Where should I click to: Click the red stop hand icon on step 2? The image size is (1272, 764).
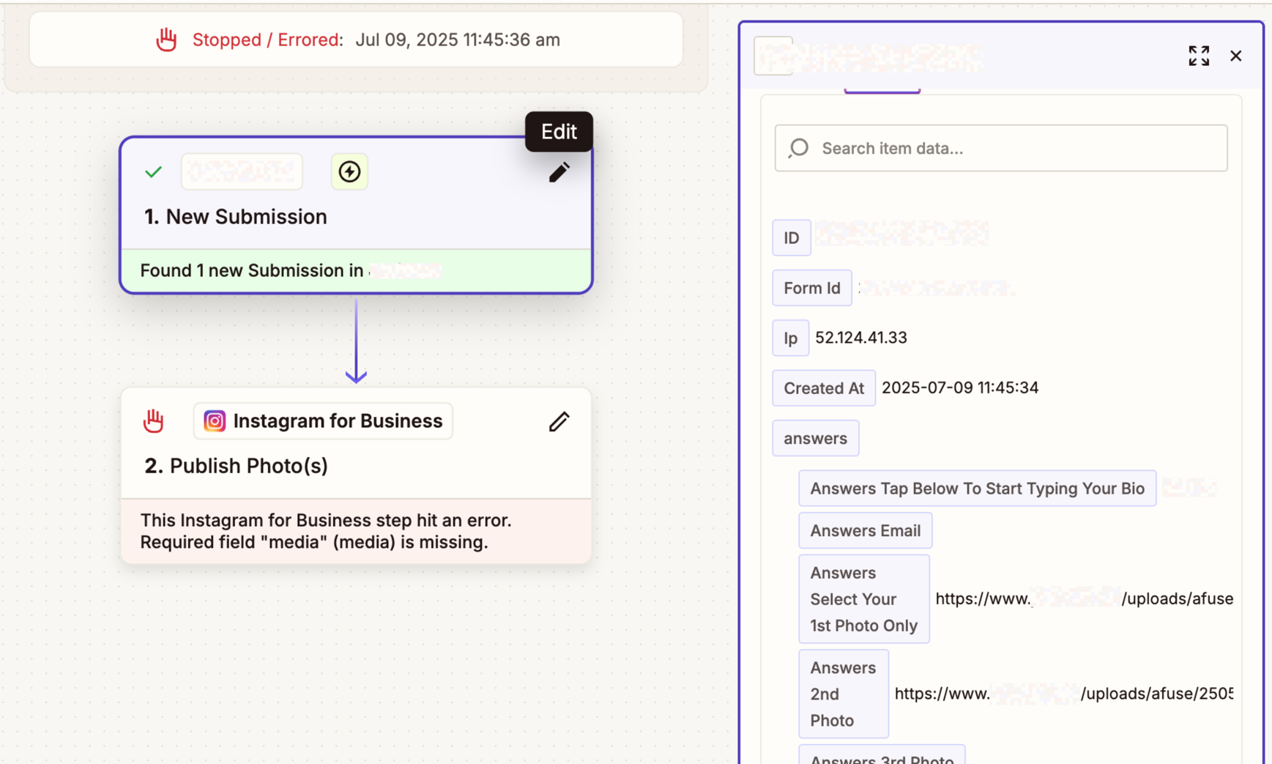[153, 420]
